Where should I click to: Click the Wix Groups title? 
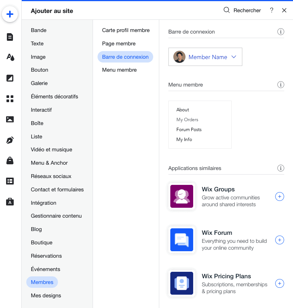pyautogui.click(x=218, y=189)
